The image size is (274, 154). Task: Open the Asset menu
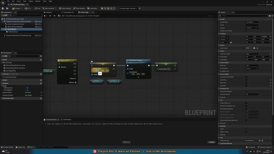click(x=19, y=1)
